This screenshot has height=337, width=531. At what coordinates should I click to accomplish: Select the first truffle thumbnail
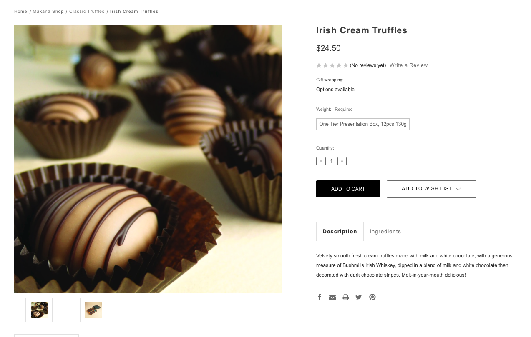click(x=39, y=310)
